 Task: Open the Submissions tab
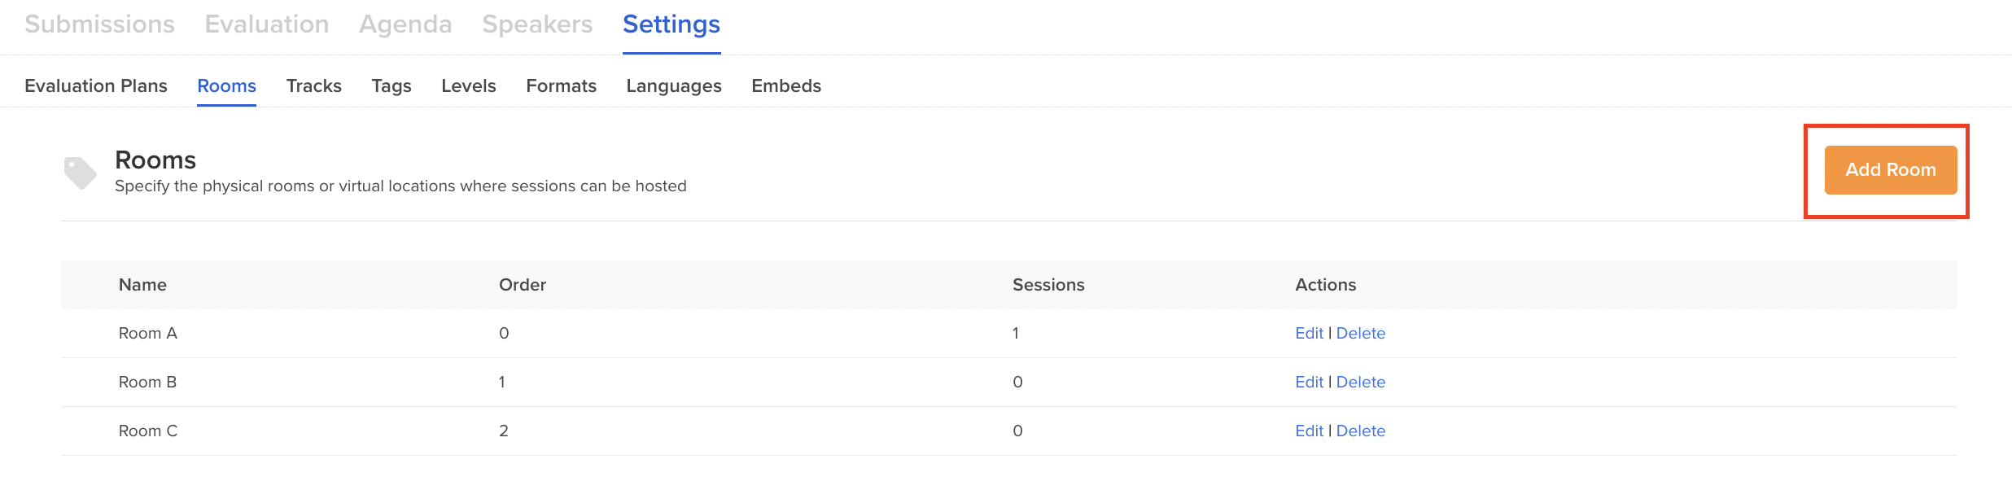(x=99, y=24)
